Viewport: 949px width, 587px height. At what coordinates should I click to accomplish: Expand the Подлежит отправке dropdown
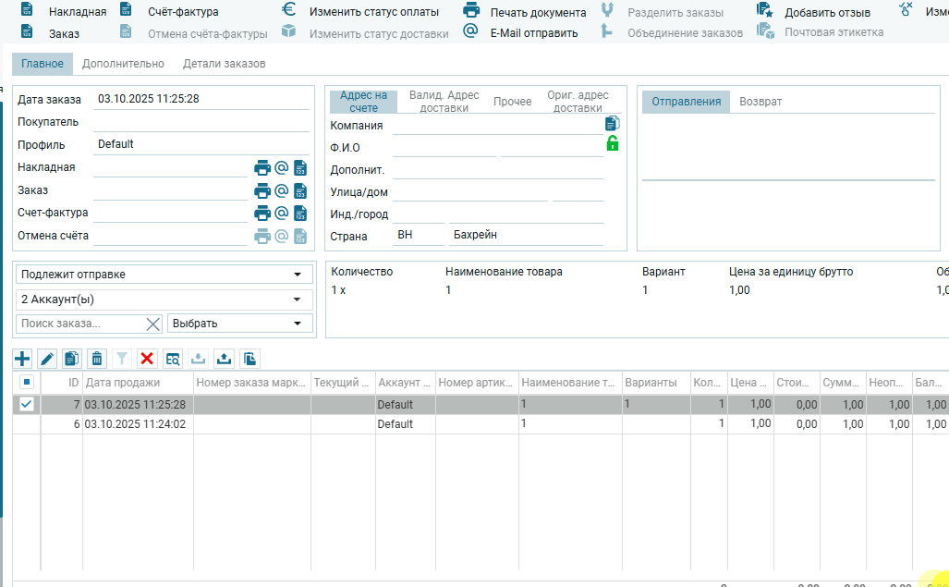pos(297,275)
